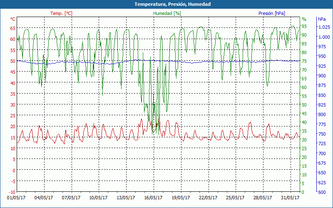The width and height of the screenshot is (333, 208).
Task: Click the 95 humidity axis value
Action: (x=304, y=26)
